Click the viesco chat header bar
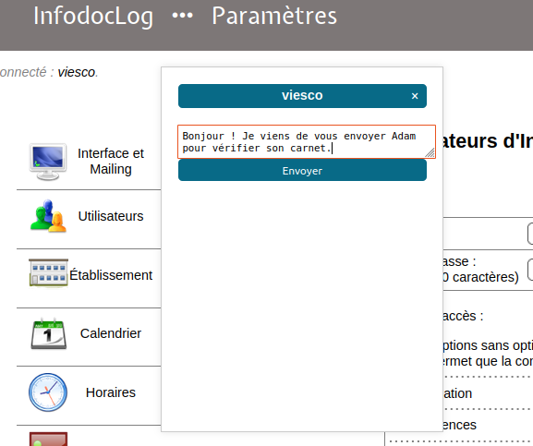Viewport: 533px width, 446px height. click(302, 96)
